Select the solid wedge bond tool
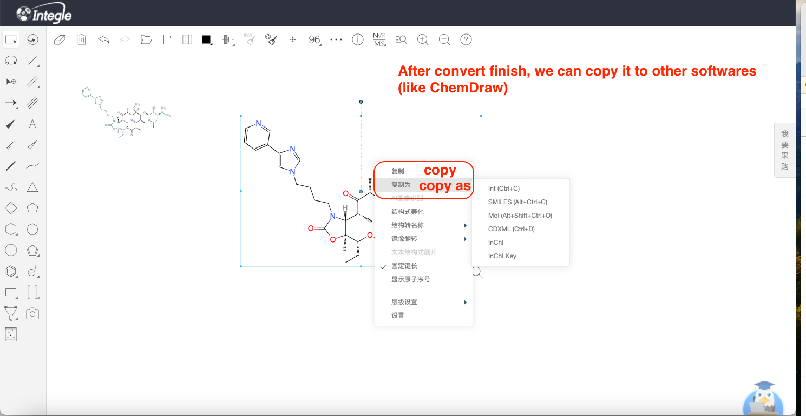This screenshot has width=806, height=416. click(11, 124)
